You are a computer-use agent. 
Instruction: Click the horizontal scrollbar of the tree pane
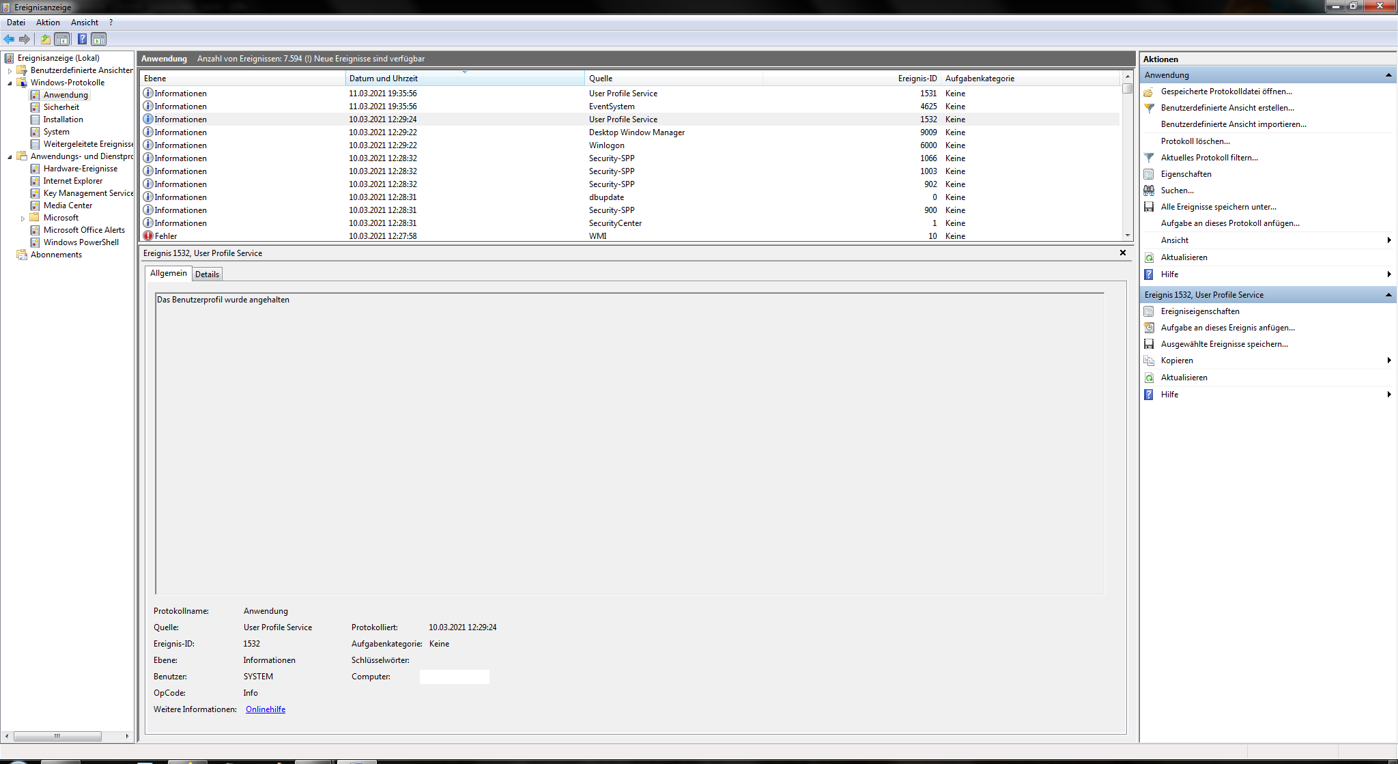coord(57,736)
